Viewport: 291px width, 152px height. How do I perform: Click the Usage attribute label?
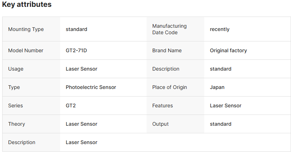[x=16, y=69]
